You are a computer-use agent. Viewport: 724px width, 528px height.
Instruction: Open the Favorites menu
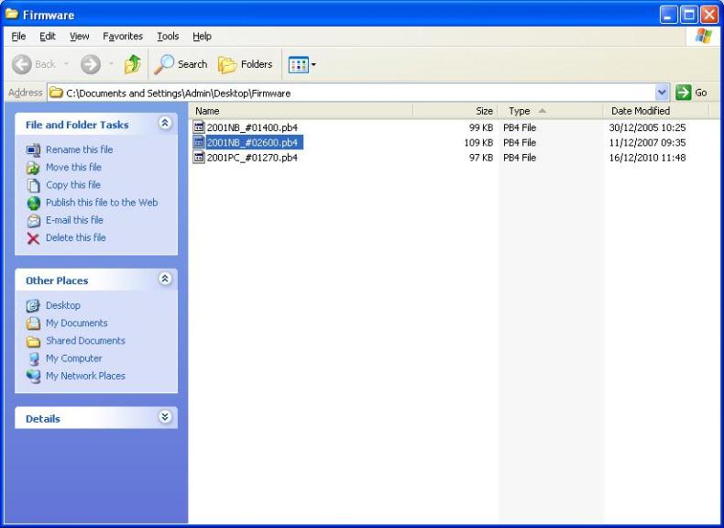click(123, 37)
